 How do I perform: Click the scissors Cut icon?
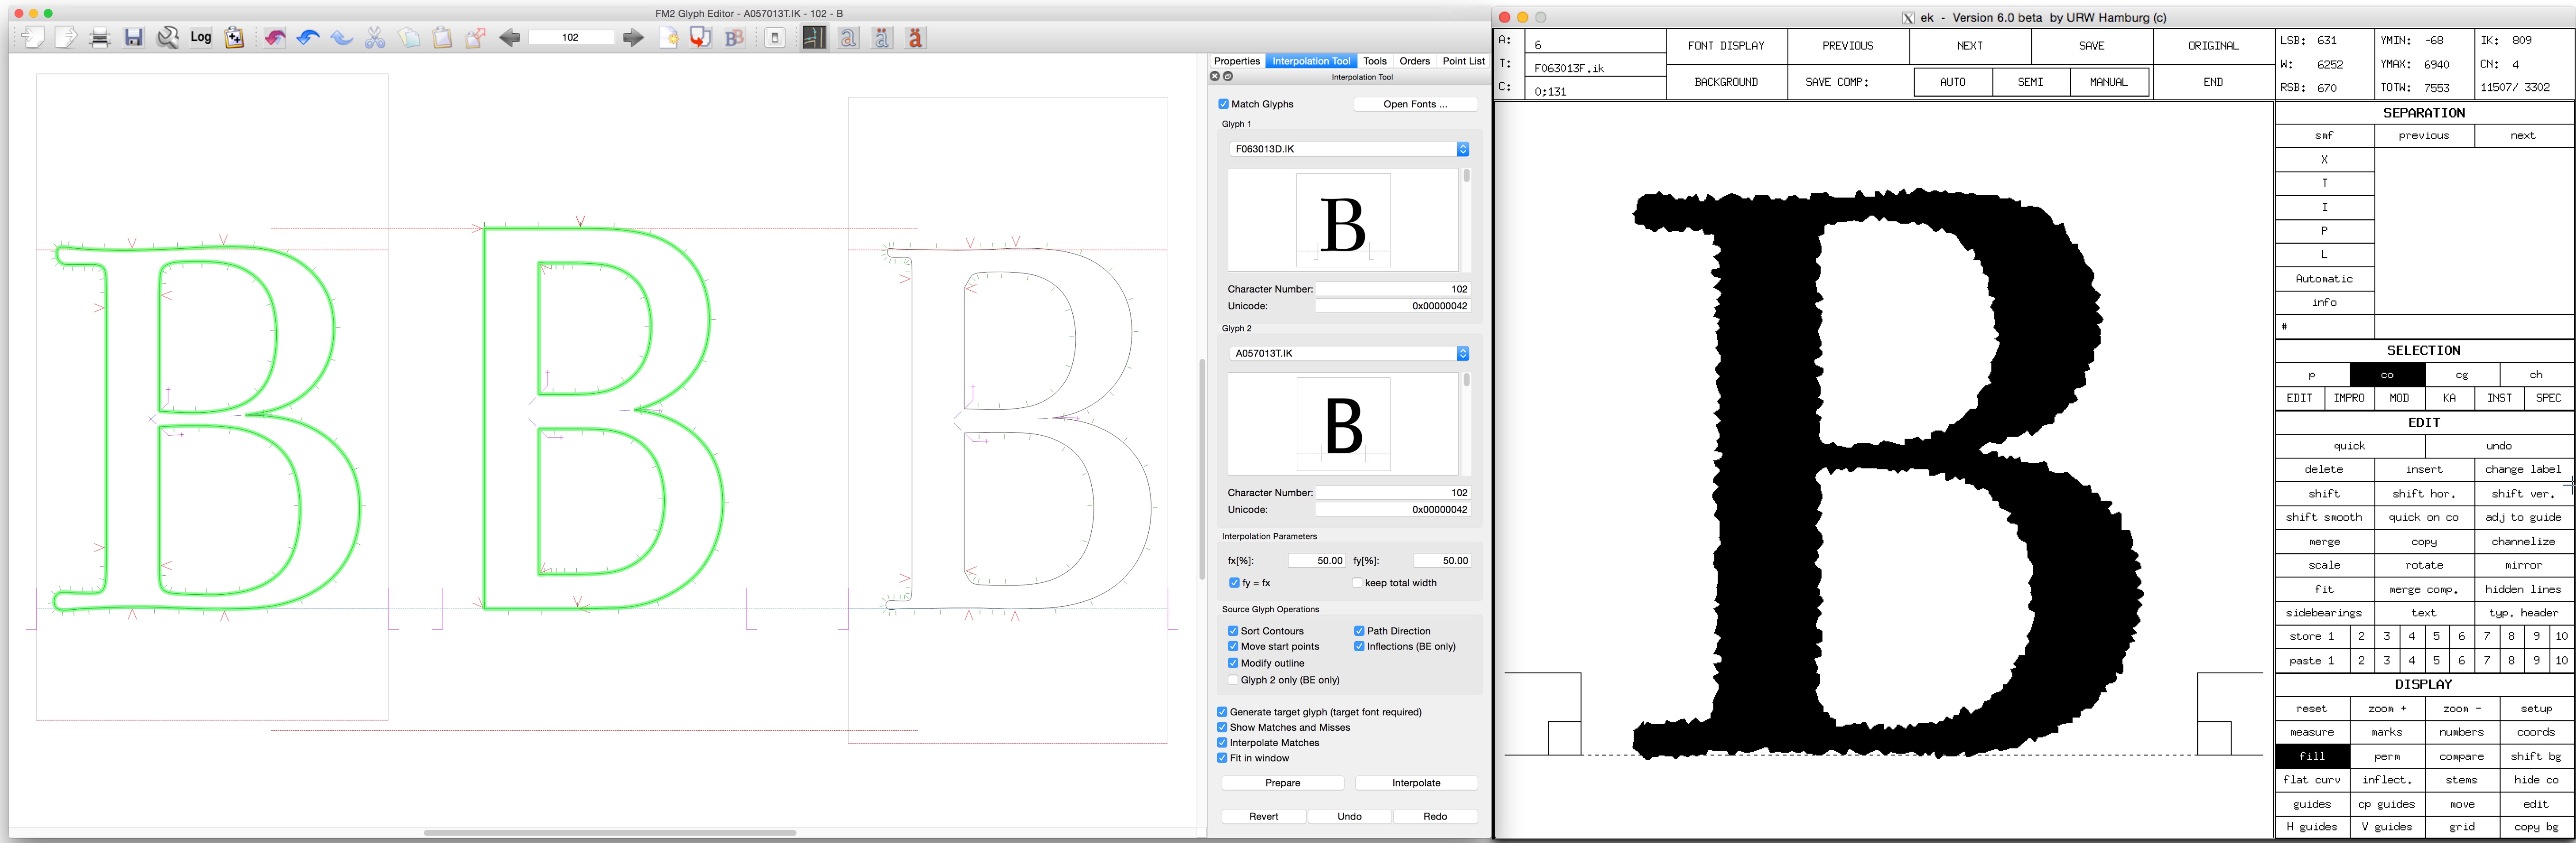click(375, 38)
